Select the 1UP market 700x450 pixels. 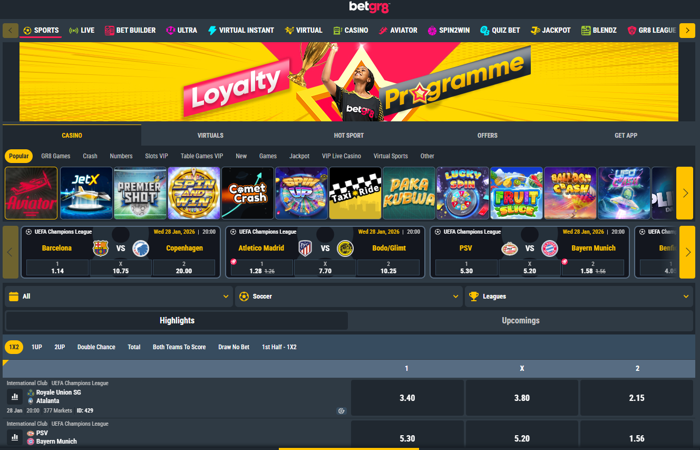(37, 347)
